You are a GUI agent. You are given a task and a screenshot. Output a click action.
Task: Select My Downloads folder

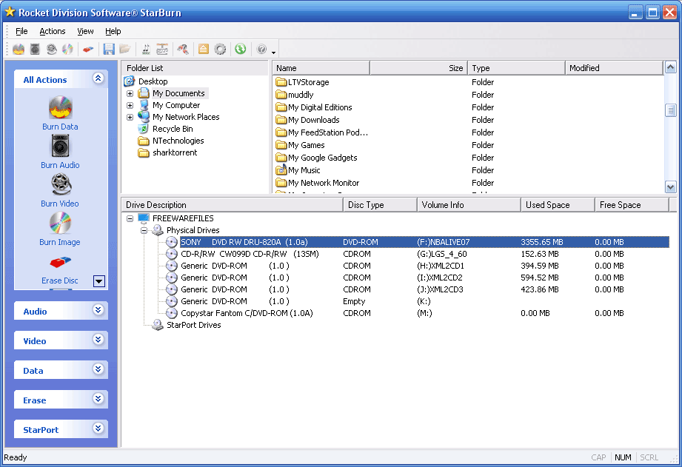(313, 120)
